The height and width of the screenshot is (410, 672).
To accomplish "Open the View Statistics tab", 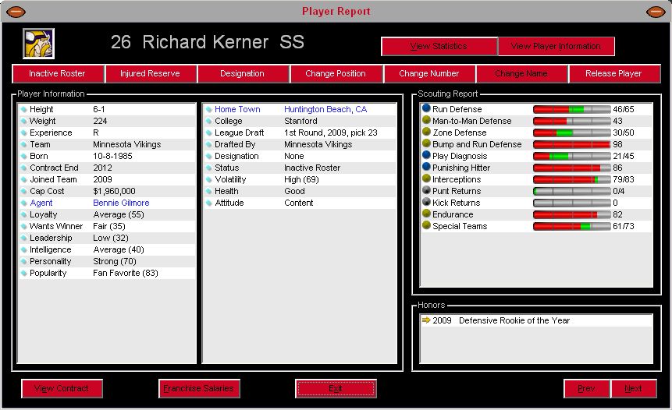I will click(x=439, y=47).
